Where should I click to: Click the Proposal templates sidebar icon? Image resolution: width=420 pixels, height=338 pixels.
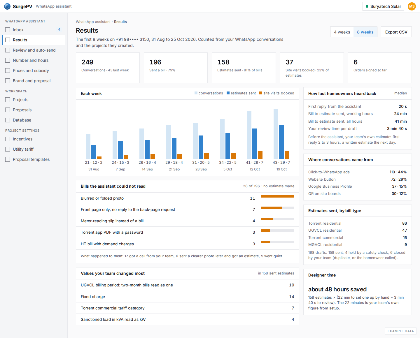[x=8, y=159]
